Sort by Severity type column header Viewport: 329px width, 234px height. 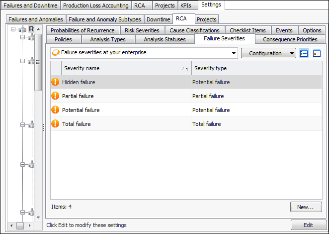(256, 68)
